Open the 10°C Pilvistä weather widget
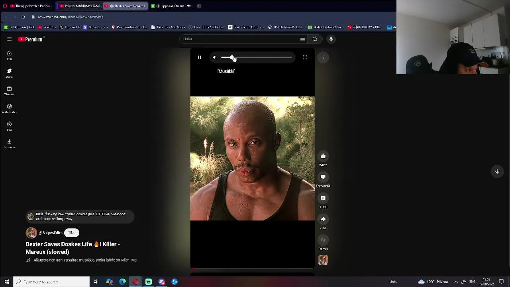Screen dimensions: 510x287 [x=433, y=282]
